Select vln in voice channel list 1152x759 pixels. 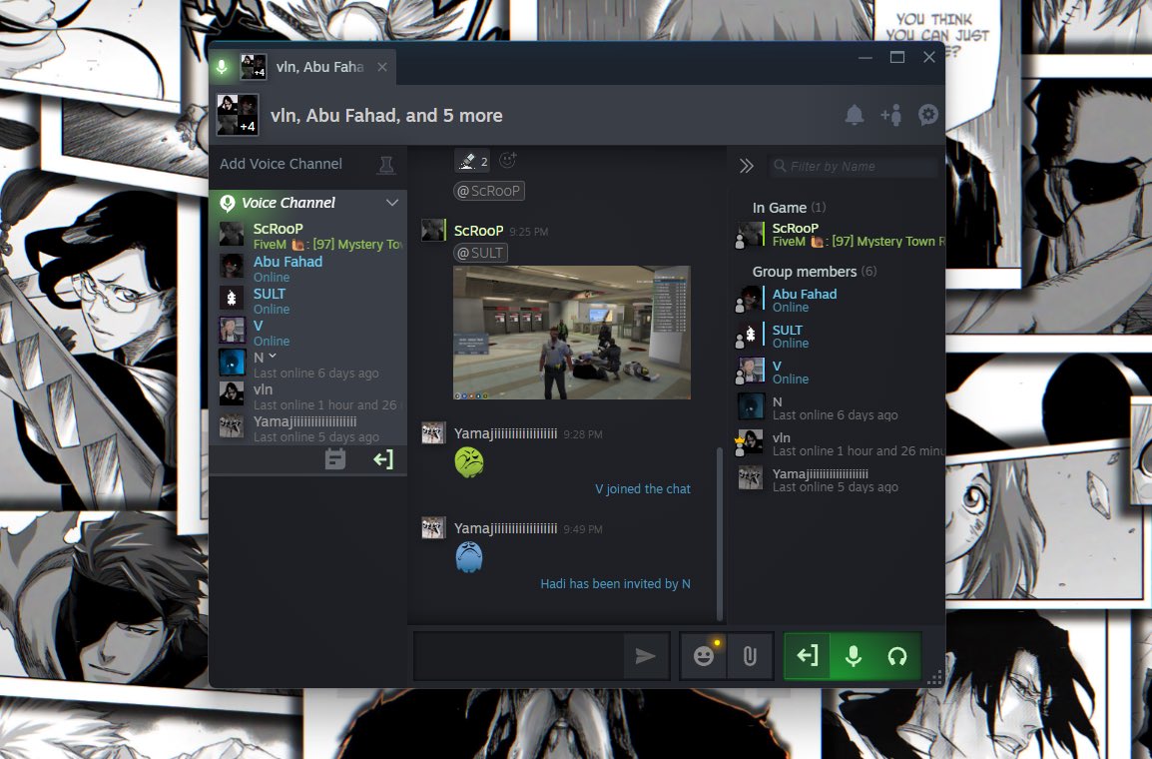pos(307,396)
